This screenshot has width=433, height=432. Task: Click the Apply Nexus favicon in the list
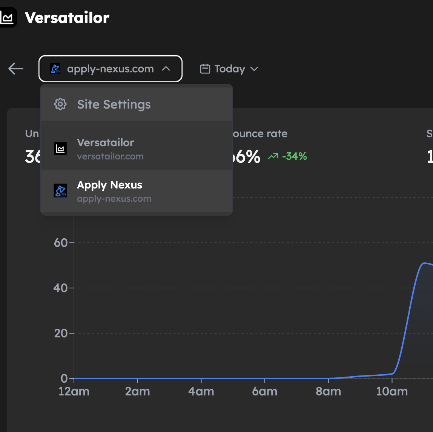(x=60, y=191)
